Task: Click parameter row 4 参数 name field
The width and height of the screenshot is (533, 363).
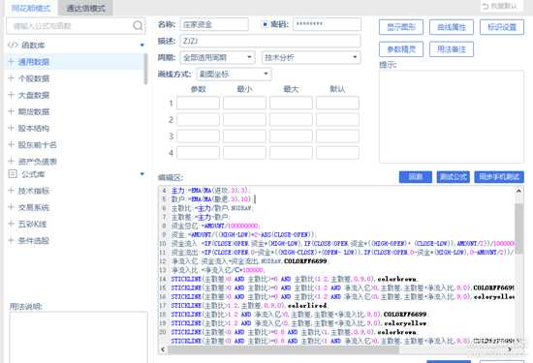Action: (198, 153)
